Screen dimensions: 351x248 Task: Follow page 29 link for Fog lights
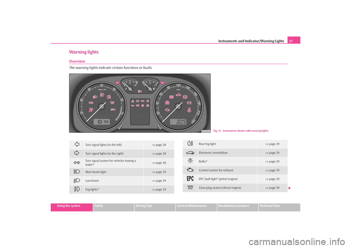pyautogui.click(x=159, y=189)
